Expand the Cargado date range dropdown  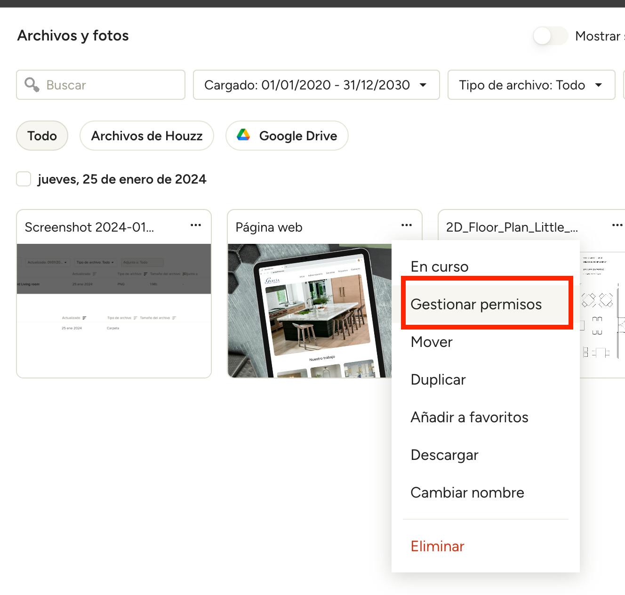click(316, 85)
